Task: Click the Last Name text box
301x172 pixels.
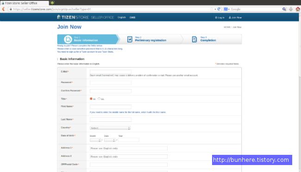Action: 111,120
